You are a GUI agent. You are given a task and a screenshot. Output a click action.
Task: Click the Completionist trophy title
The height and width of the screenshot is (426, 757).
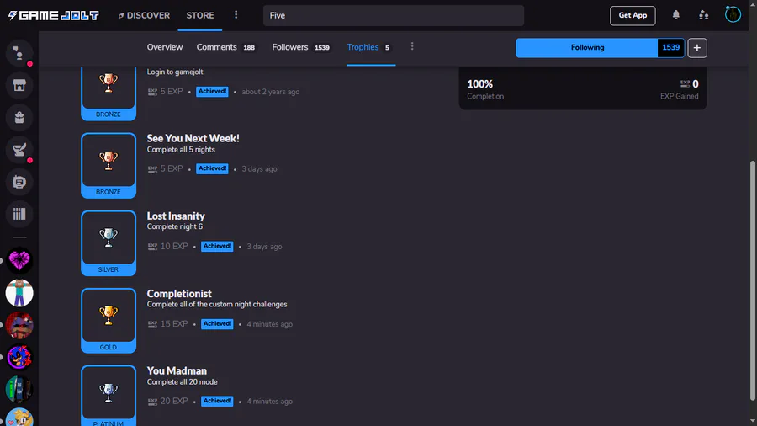pyautogui.click(x=179, y=294)
